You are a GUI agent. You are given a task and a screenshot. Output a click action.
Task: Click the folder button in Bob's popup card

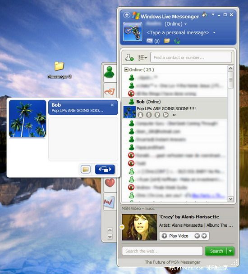click(86, 169)
